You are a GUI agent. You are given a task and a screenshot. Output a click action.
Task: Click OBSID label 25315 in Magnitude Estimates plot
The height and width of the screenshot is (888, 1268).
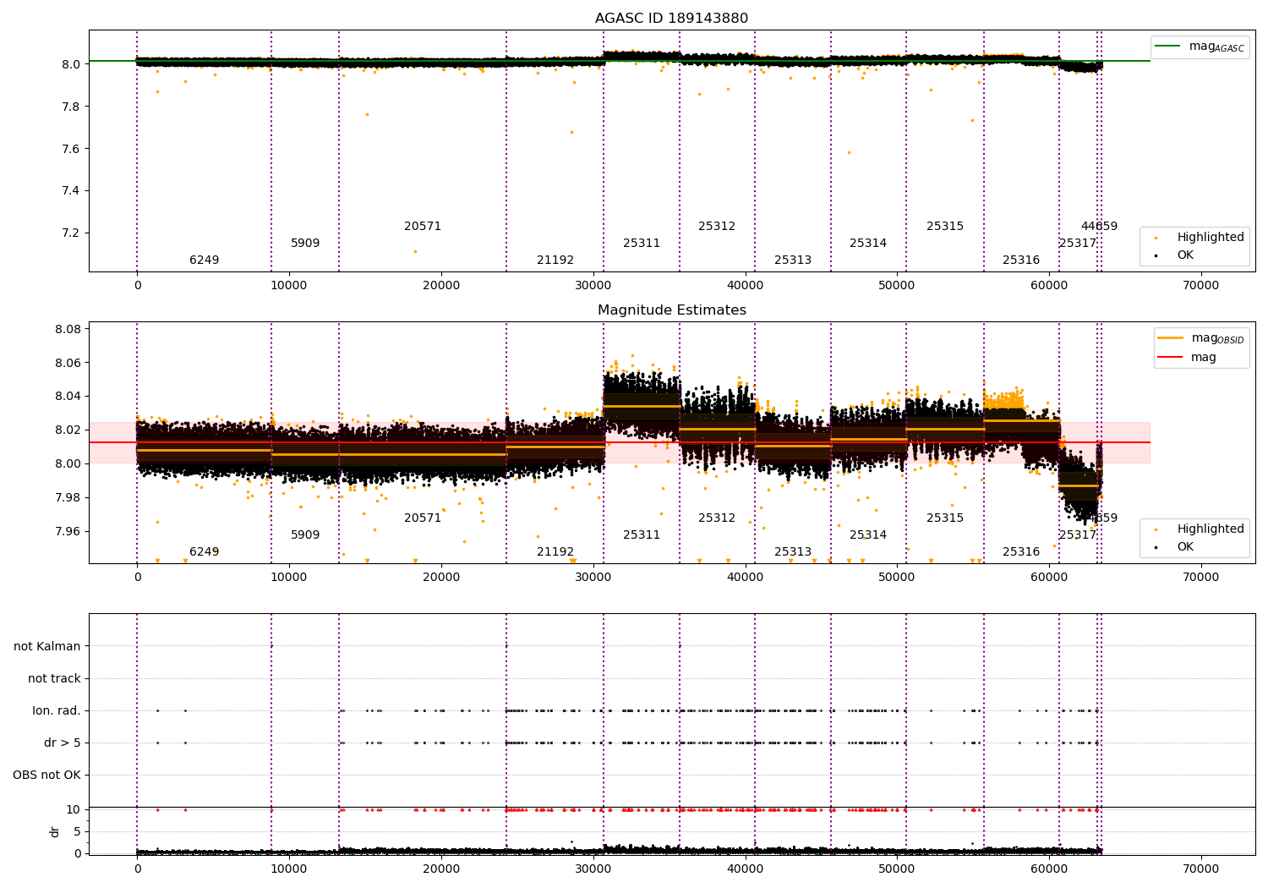click(x=945, y=518)
